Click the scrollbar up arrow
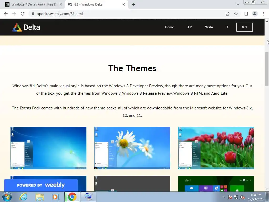Image resolution: width=269 pixels, height=202 pixels. pos(267,21)
